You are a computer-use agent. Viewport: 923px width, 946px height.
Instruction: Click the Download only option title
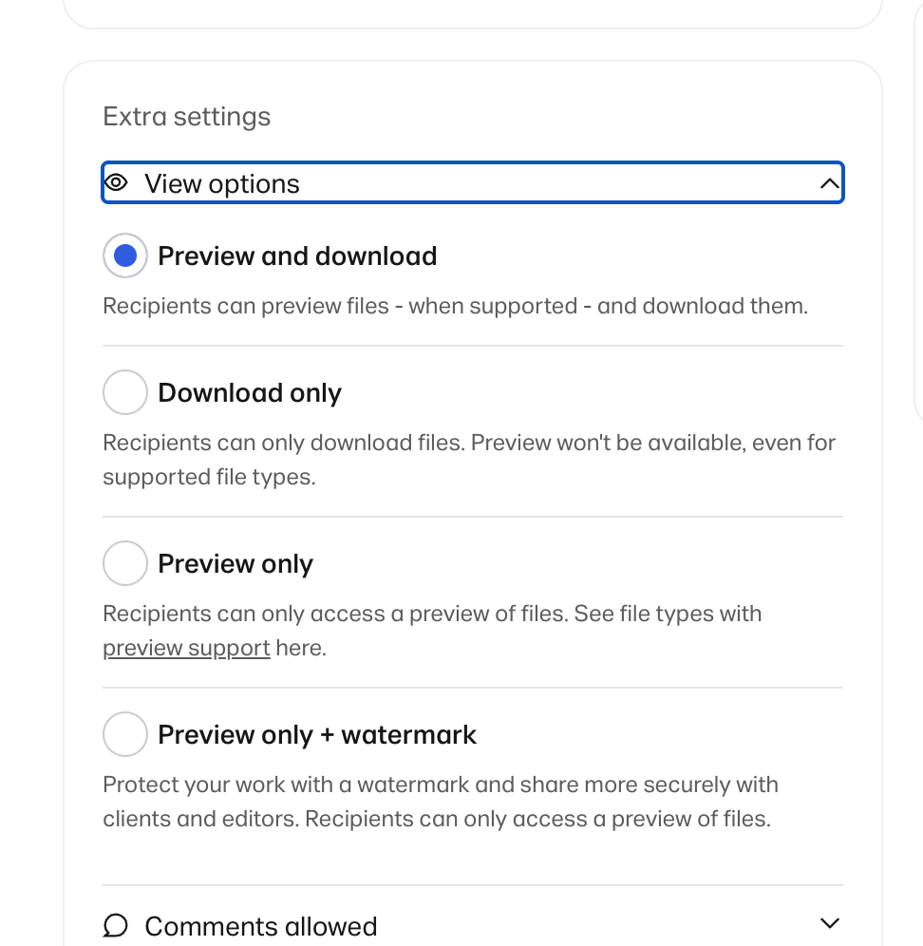pos(250,393)
